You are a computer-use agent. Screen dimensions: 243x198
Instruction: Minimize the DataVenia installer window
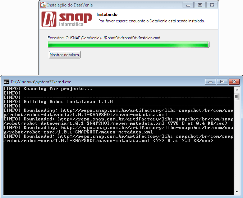coord(188,5)
